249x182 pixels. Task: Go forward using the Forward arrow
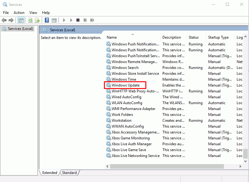click(x=11, y=20)
